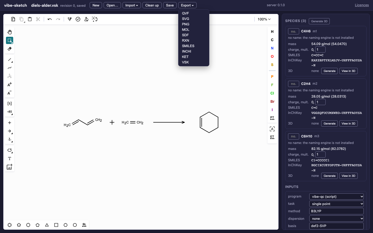This screenshot has height=233, width=373.
Task: Click the check structure icon
Action: (x=78, y=19)
